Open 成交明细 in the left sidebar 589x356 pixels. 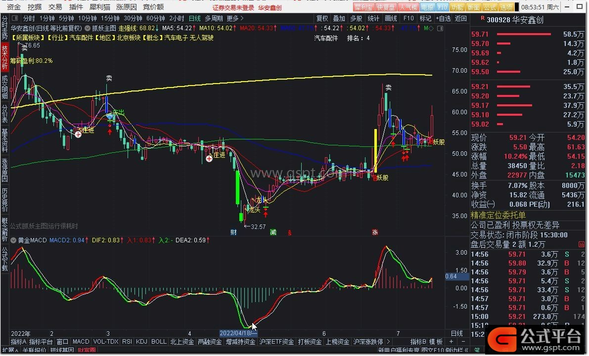pos(4,87)
